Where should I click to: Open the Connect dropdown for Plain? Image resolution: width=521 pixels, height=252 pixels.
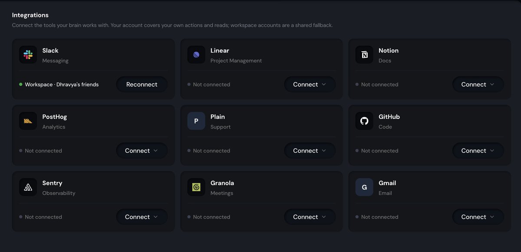tap(310, 151)
